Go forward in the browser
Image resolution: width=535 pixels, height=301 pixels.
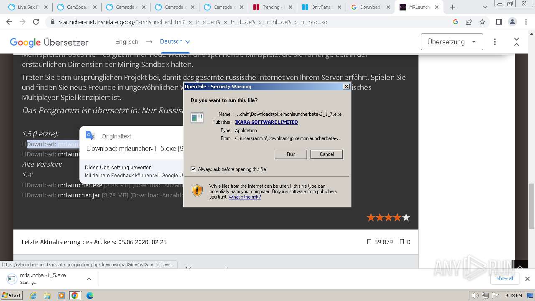(x=23, y=22)
